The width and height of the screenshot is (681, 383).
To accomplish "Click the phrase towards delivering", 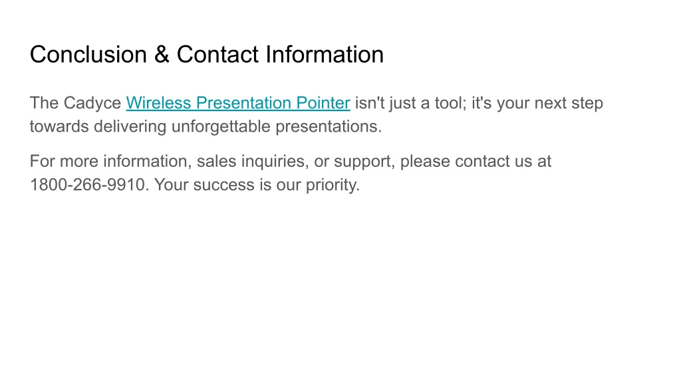I will (98, 127).
